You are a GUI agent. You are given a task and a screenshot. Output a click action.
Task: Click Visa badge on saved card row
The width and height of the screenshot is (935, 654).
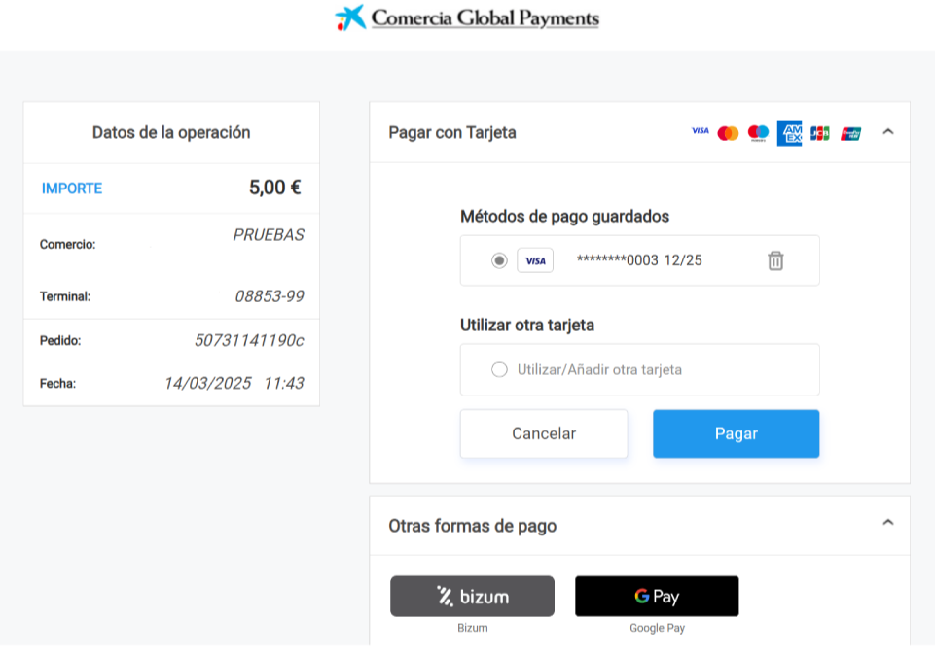click(535, 260)
